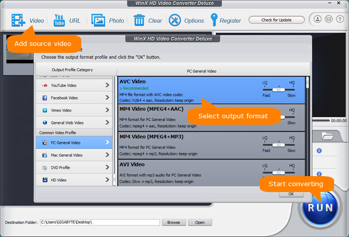Click the Clear trash can icon
Screen dimensions: 349x237
point(139,20)
